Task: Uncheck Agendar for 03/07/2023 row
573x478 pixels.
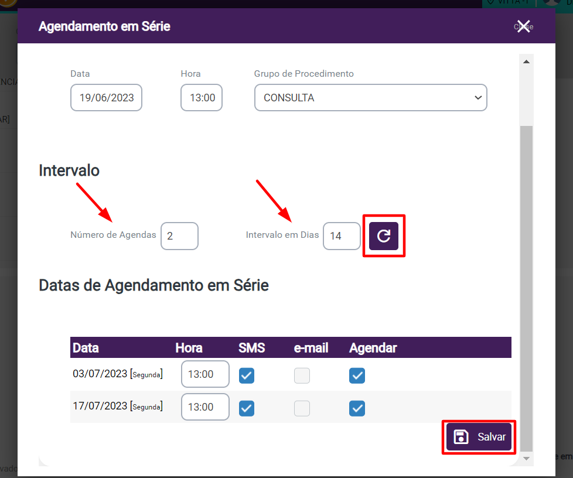Action: click(357, 375)
